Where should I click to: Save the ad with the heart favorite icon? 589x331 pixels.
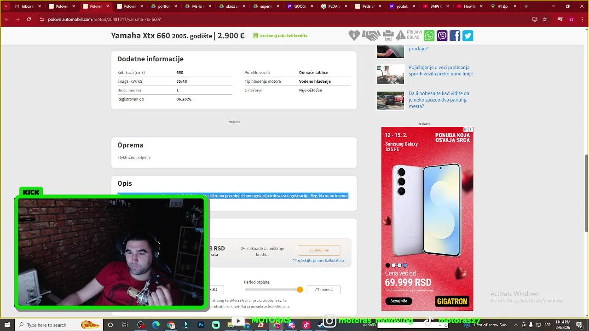[x=354, y=35]
